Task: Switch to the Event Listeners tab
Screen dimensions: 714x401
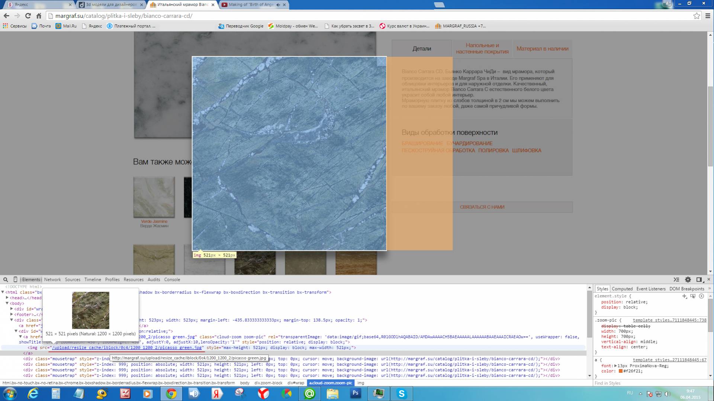Action: point(651,289)
